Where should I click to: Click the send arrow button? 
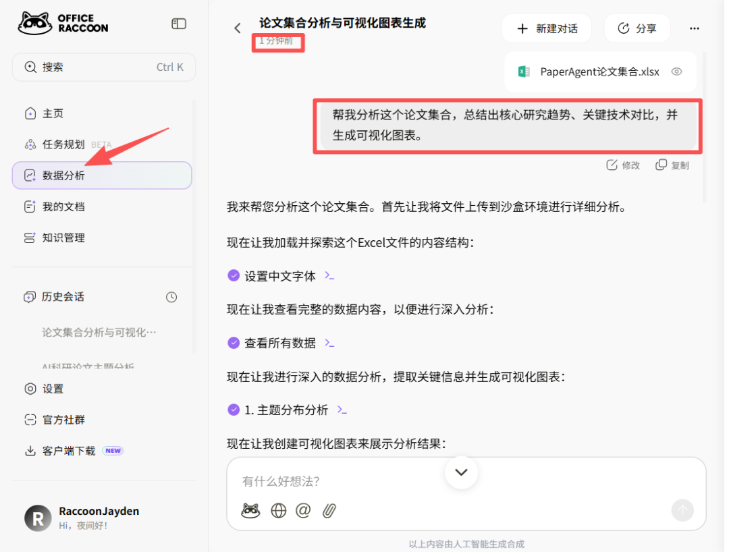point(682,510)
